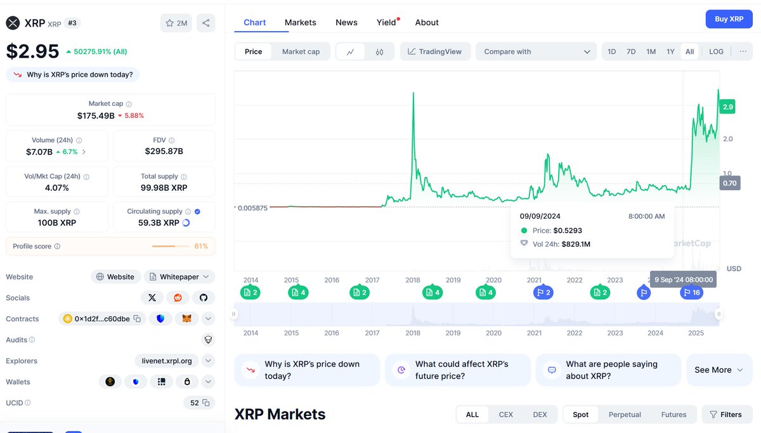Click info icon beside Max. supply
This screenshot has width=761, height=433.
pyautogui.click(x=77, y=212)
